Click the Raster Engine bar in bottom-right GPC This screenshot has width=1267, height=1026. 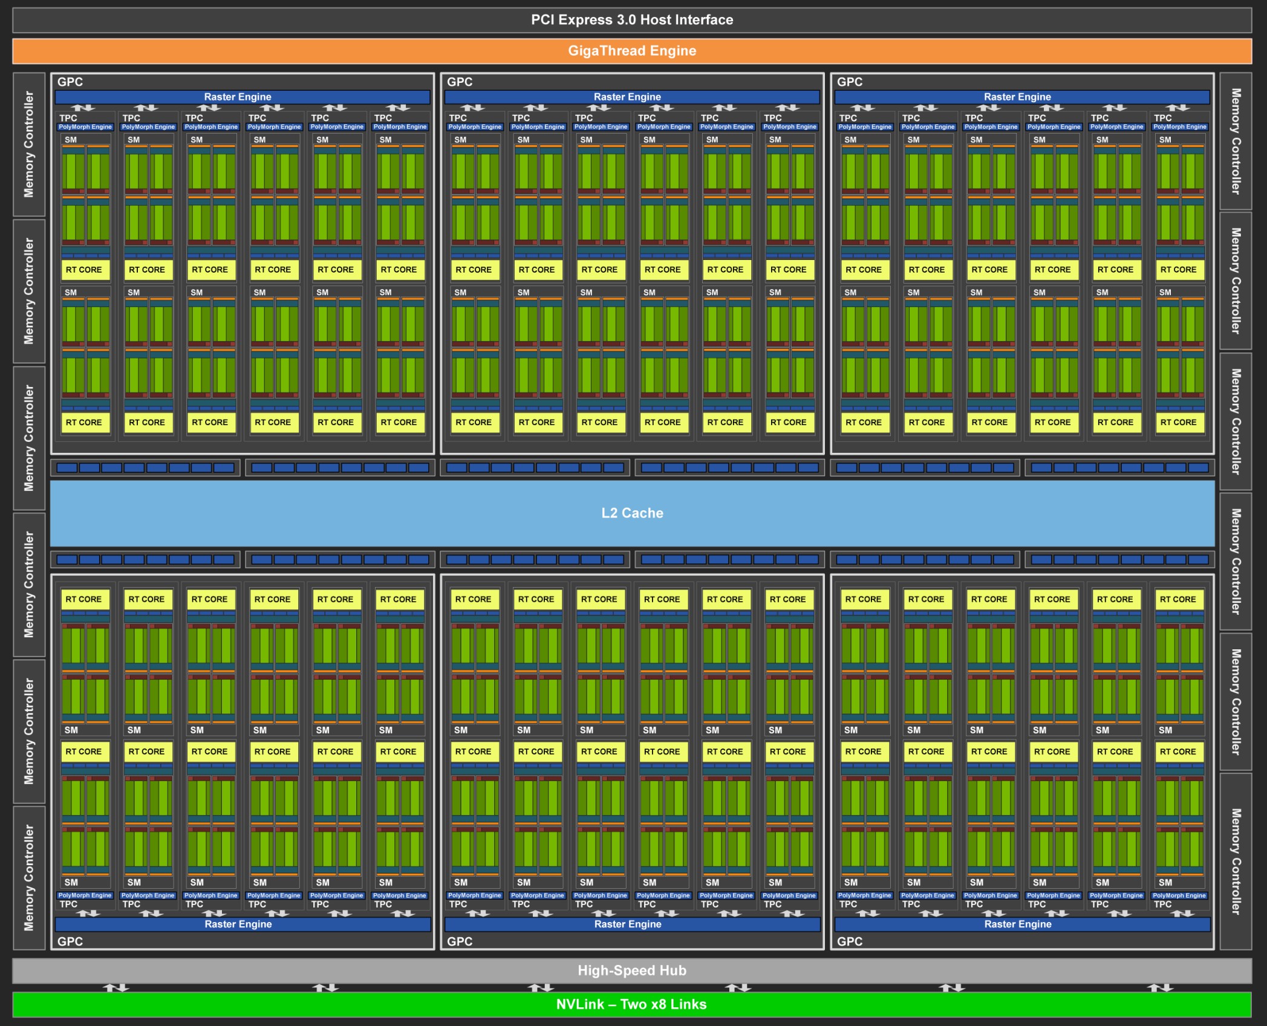coord(1022,924)
